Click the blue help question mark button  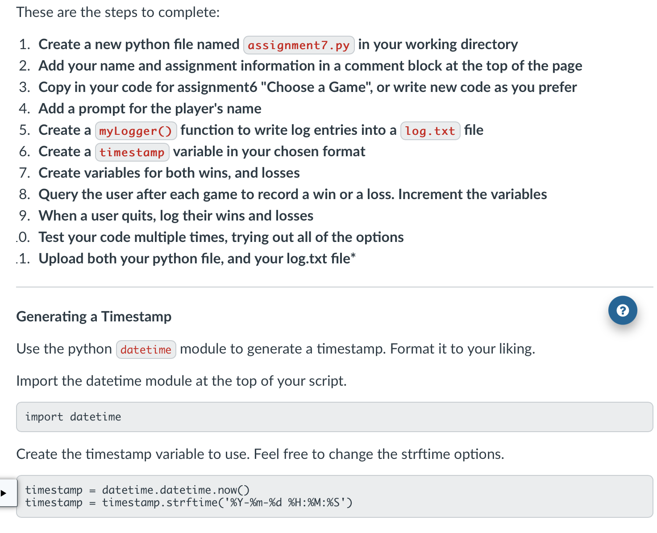click(622, 310)
